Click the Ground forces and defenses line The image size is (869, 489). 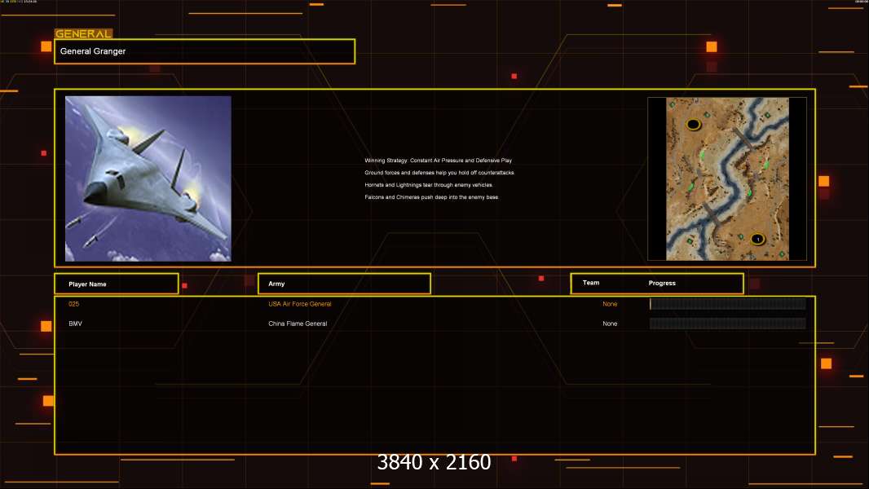click(439, 173)
